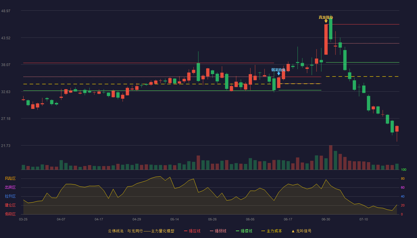Screen dimensions: 417x238
Task: Click the blue arrow under 弱龙抬头
Action: point(278,73)
